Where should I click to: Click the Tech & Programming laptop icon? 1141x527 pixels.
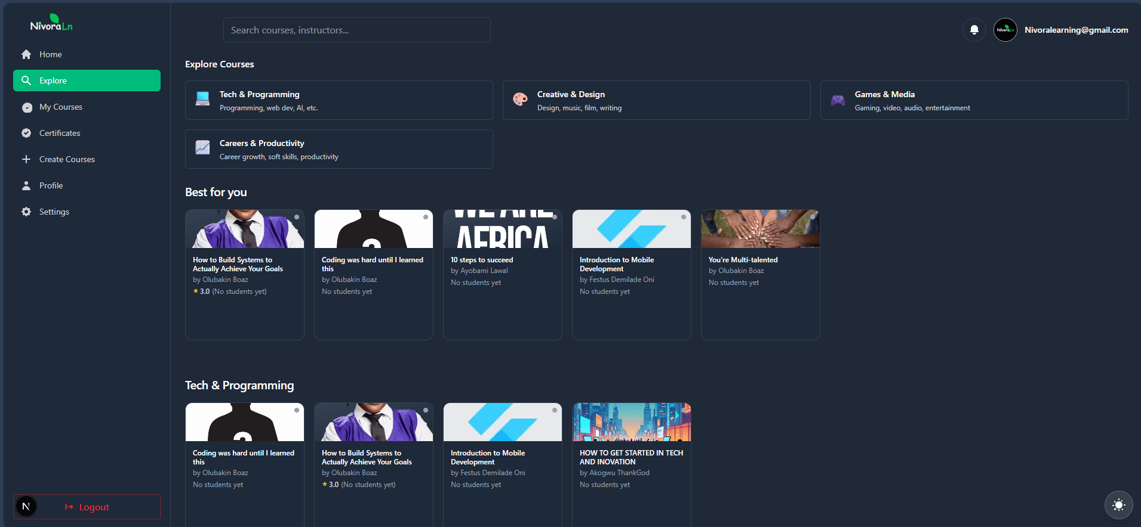(202, 99)
